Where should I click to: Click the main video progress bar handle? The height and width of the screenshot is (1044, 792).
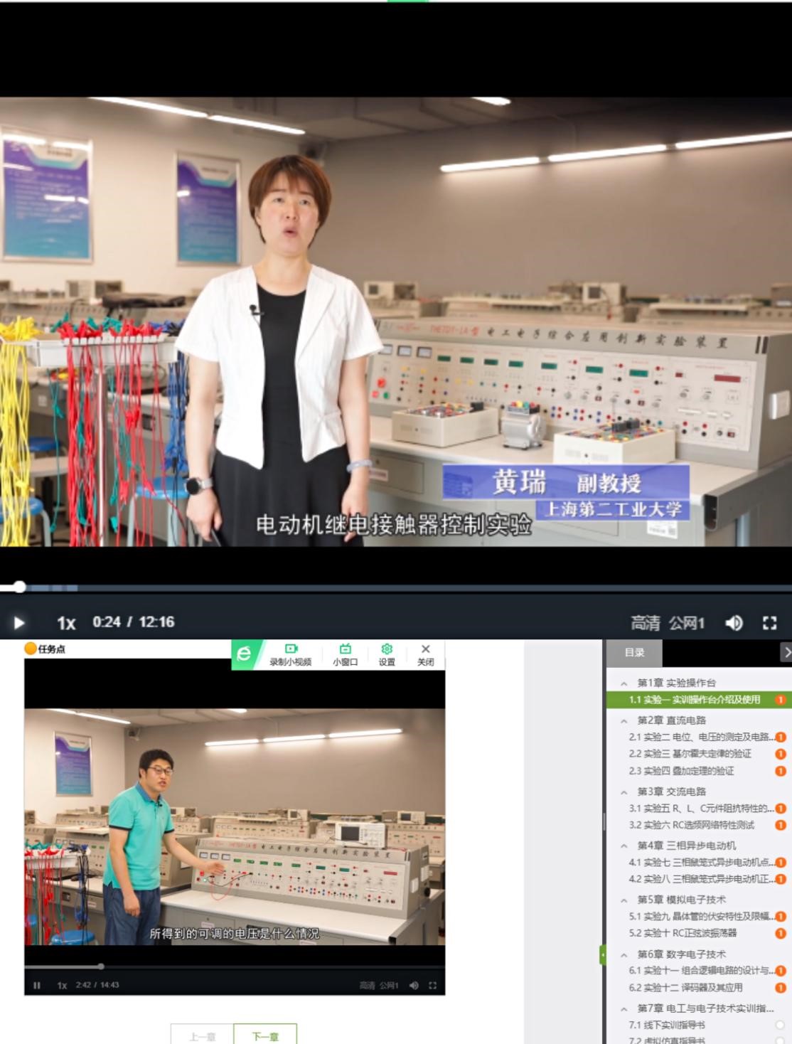click(x=20, y=587)
